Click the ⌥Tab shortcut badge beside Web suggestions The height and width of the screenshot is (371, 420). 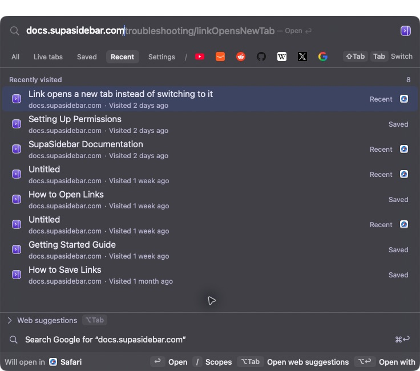pyautogui.click(x=95, y=320)
